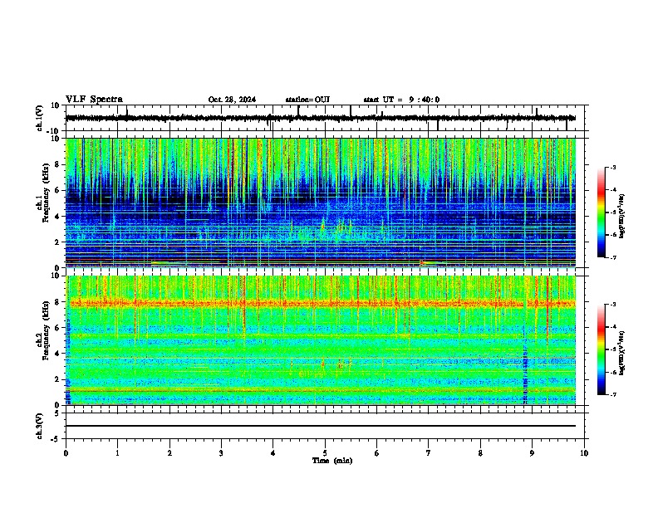
Task: Click the 'start UT = 9:40:0' text
Action: [x=401, y=100]
